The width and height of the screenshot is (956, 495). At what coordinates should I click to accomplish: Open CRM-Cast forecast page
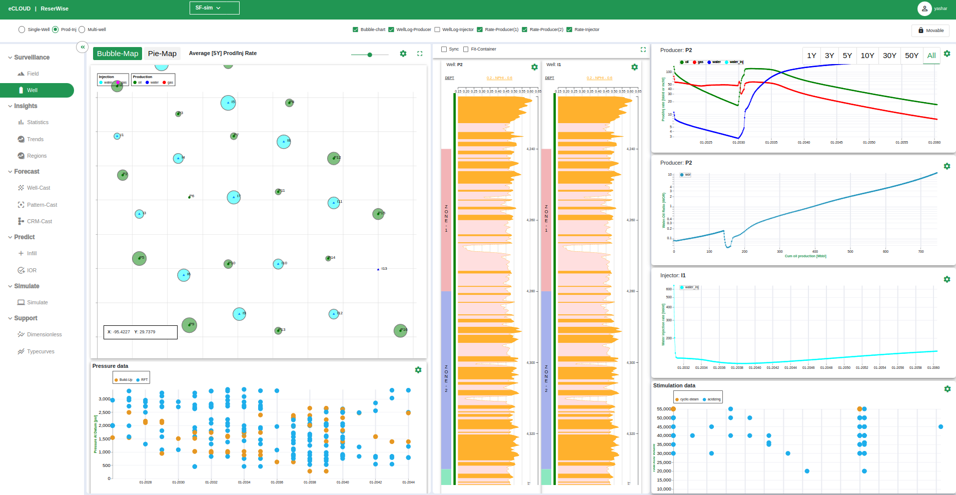[35, 221]
